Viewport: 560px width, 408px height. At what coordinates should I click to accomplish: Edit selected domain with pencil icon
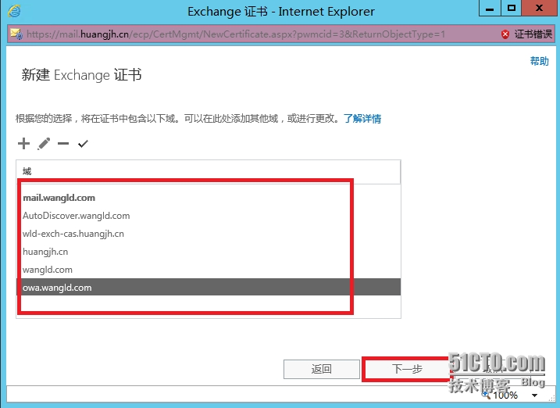click(x=44, y=144)
